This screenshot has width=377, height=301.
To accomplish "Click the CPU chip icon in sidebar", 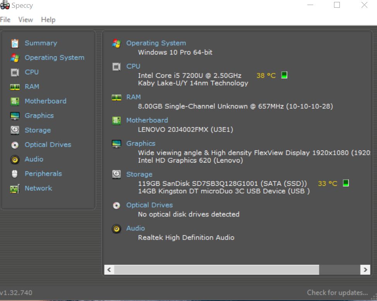I will [15, 72].
